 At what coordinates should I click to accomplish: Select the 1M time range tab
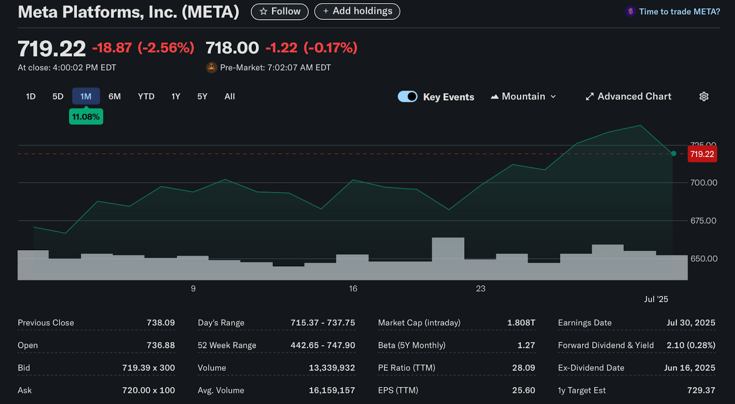(x=86, y=96)
